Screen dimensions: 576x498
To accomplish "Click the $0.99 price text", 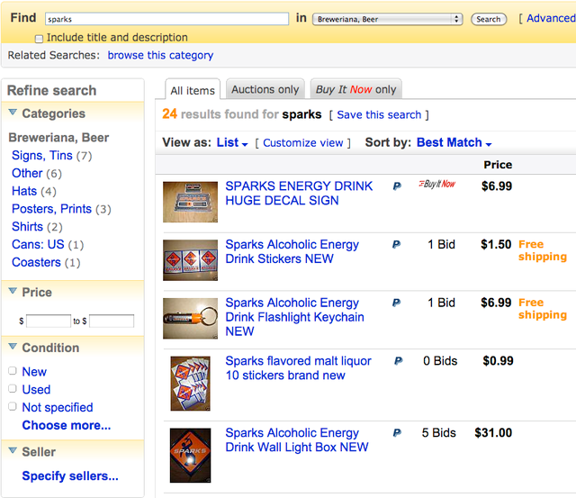I will click(x=498, y=361).
